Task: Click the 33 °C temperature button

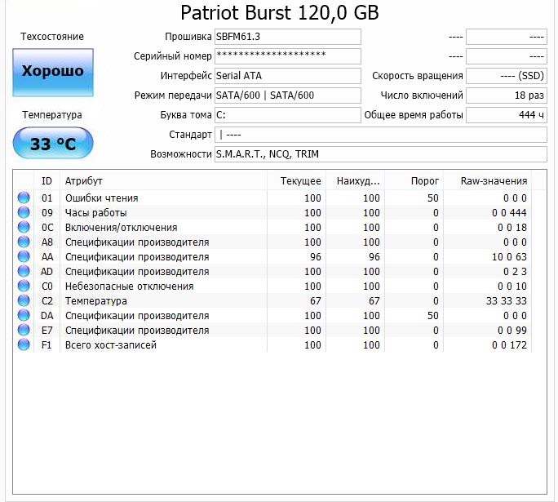Action: [53, 143]
